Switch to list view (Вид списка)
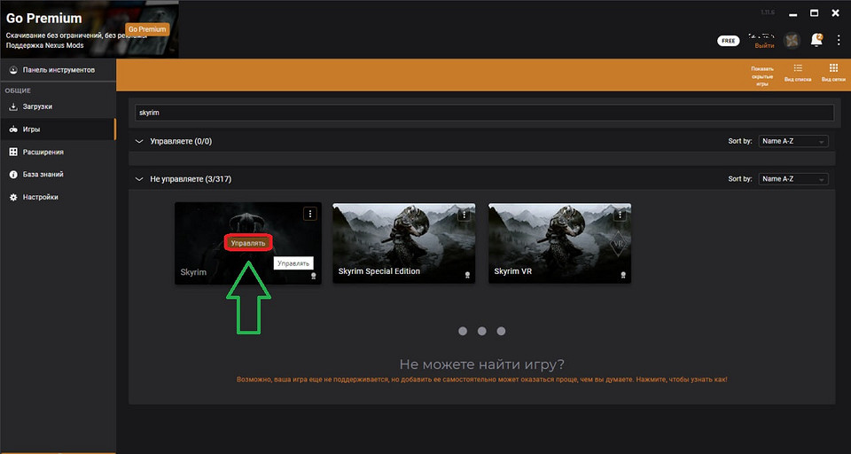The height and width of the screenshot is (454, 851). point(798,72)
